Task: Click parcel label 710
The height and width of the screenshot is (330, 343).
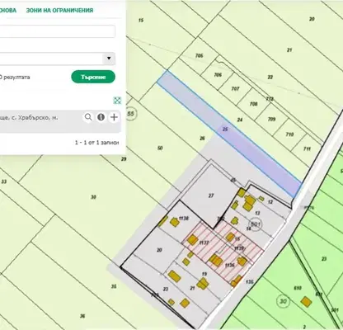Action: coord(289,134)
